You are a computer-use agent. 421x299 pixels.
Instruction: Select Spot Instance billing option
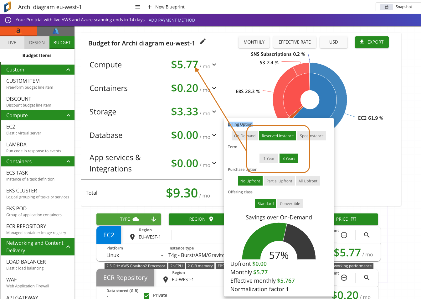pos(312,136)
